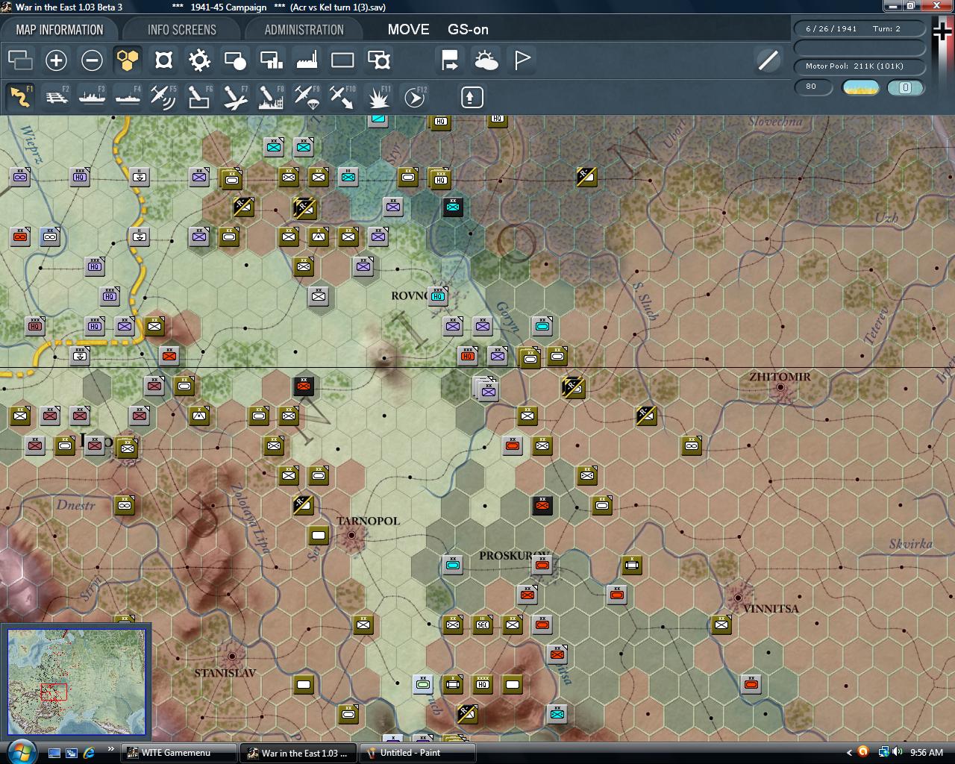Select the Bomb City mode (F8)
This screenshot has width=955, height=764.
tap(270, 96)
